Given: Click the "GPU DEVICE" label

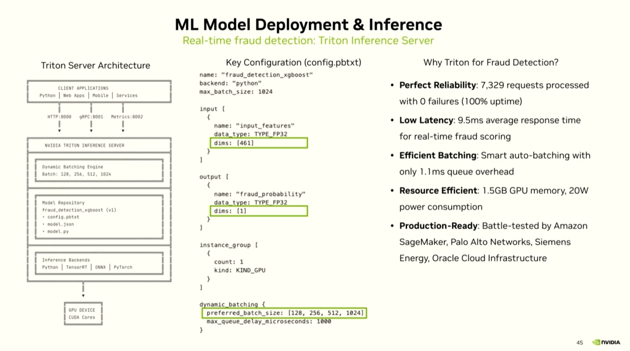Looking at the screenshot, I should [82, 310].
